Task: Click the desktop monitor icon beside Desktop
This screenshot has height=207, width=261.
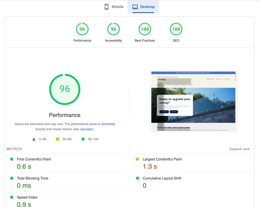Action: (135, 7)
